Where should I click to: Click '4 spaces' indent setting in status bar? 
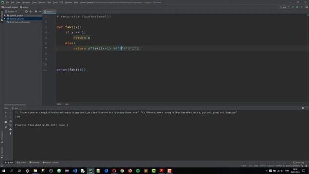(x=270, y=166)
